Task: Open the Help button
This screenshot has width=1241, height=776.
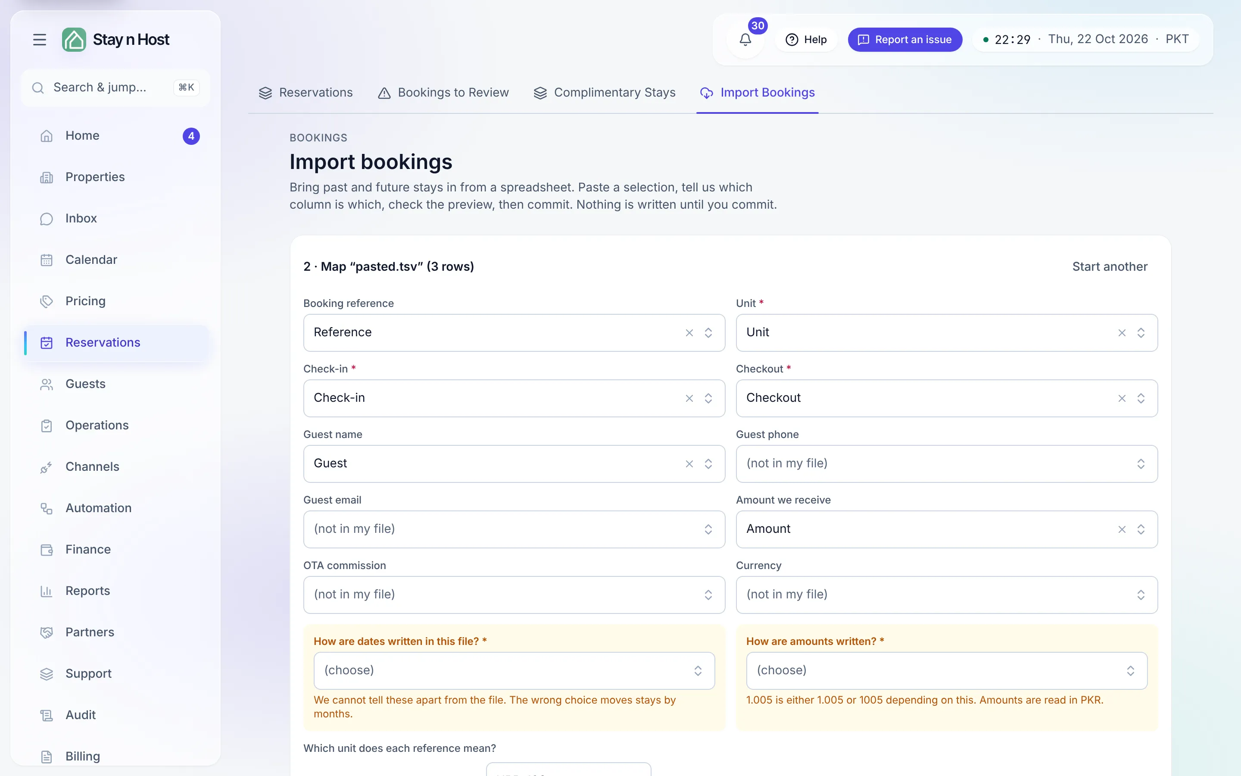Action: pos(806,40)
